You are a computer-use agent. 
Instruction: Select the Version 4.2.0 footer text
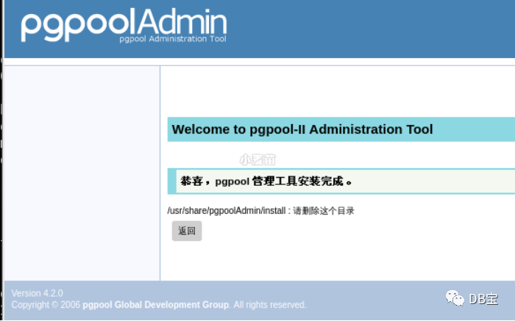click(37, 293)
